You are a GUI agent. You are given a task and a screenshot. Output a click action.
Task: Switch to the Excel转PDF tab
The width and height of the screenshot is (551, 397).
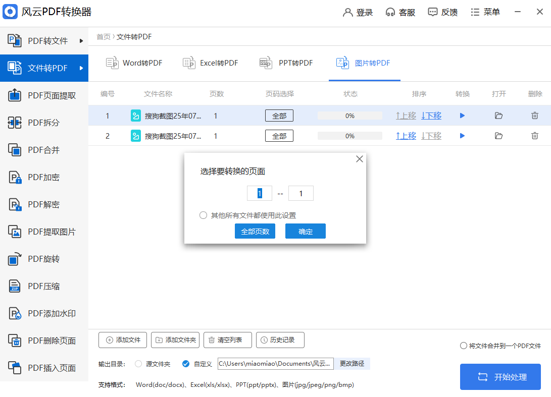(211, 63)
